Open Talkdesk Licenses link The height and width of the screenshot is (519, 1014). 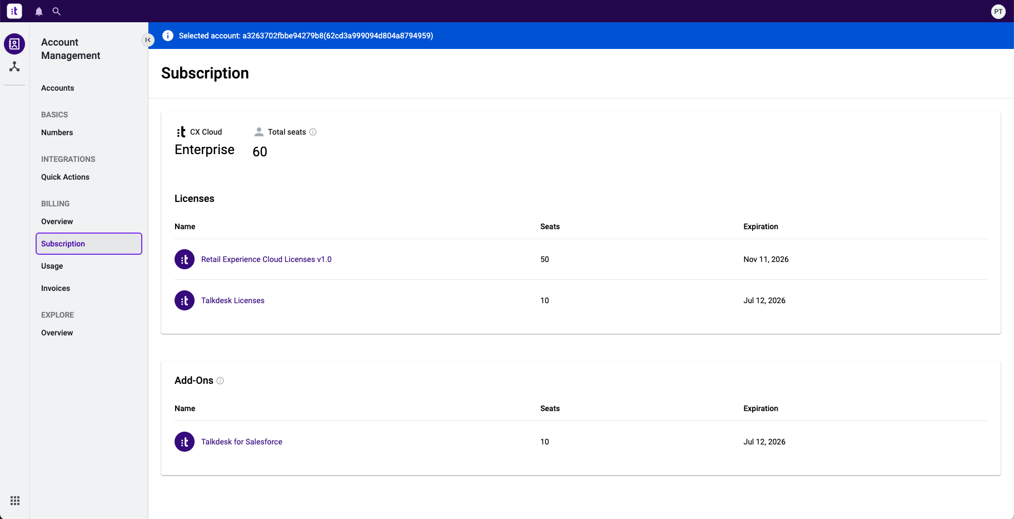tap(233, 300)
